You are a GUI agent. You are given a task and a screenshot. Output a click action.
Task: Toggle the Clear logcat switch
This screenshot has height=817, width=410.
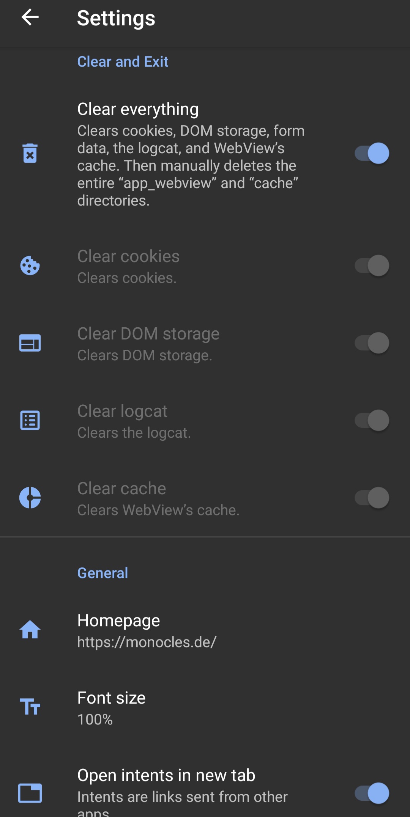372,420
